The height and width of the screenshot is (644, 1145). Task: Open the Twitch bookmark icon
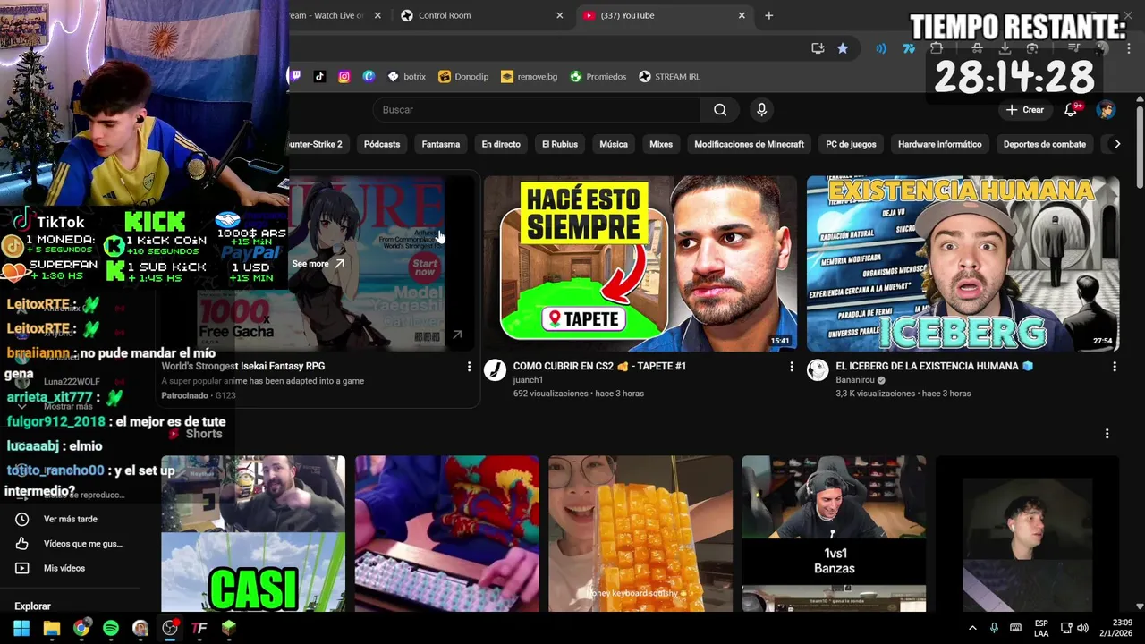295,76
